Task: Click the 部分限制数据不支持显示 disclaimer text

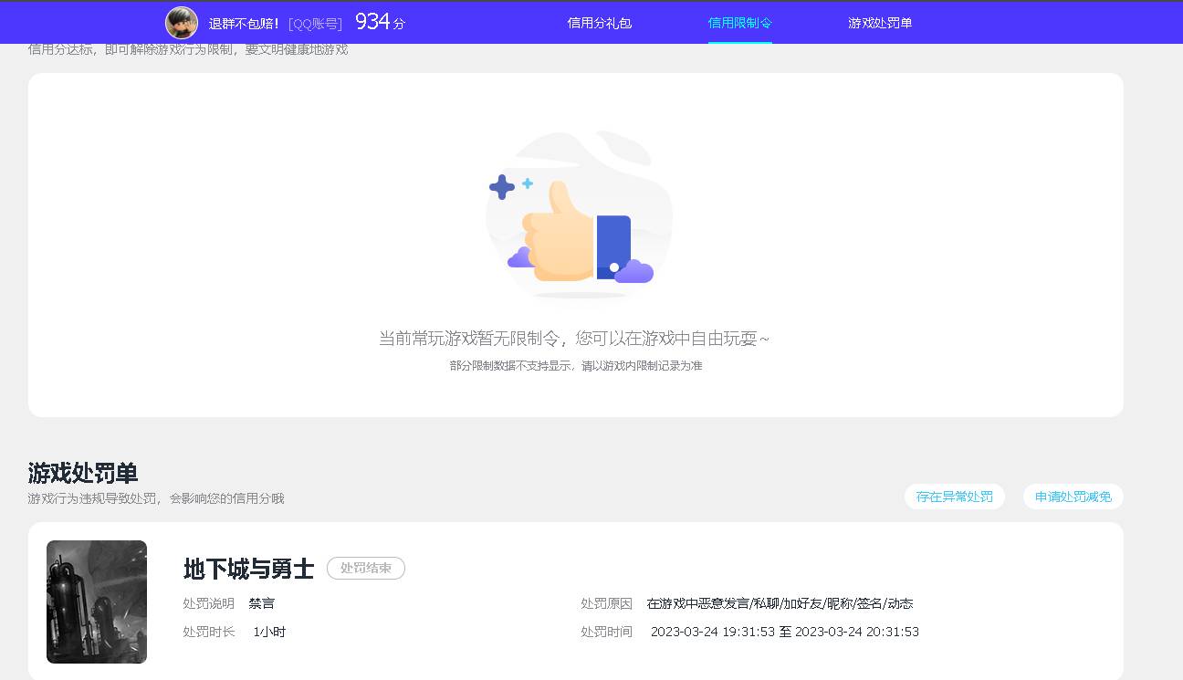Action: [578, 365]
